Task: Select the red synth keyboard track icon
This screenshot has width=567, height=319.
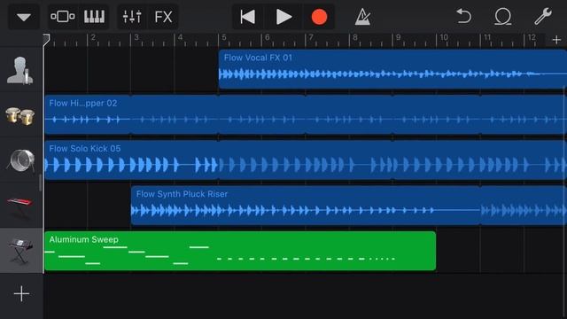Action: click(x=20, y=206)
